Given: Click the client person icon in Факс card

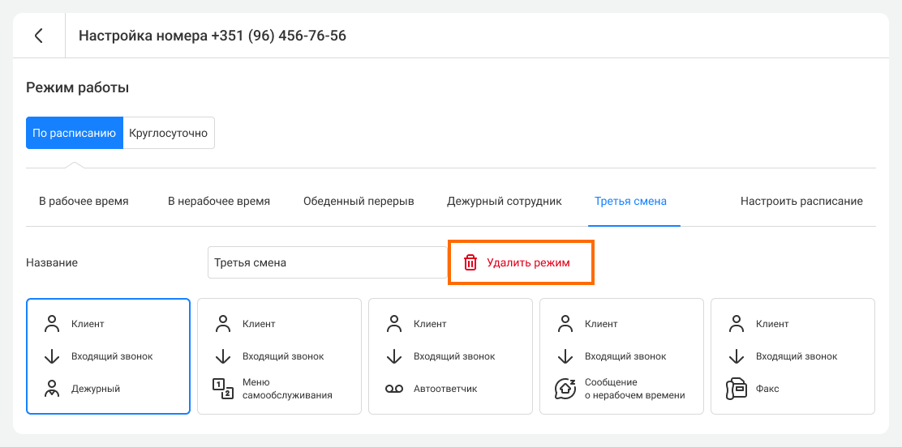Looking at the screenshot, I should [737, 323].
